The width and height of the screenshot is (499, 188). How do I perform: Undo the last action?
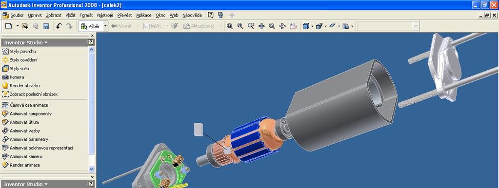[x=59, y=26]
